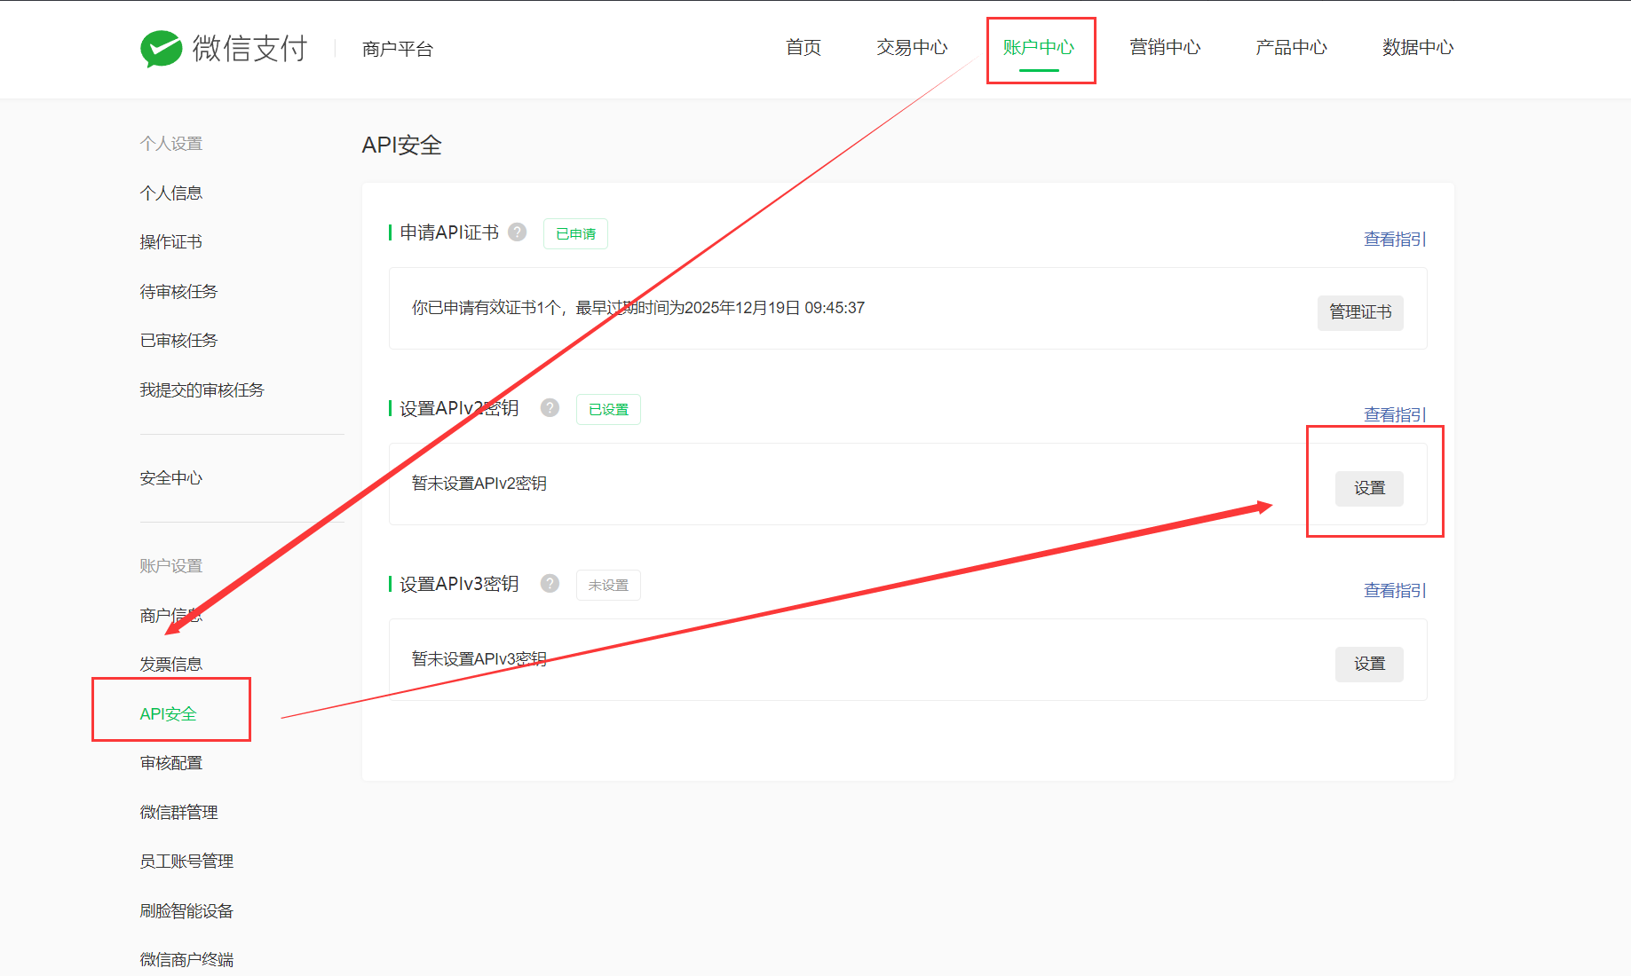Open 发票信息 in sidebar

coord(171,665)
